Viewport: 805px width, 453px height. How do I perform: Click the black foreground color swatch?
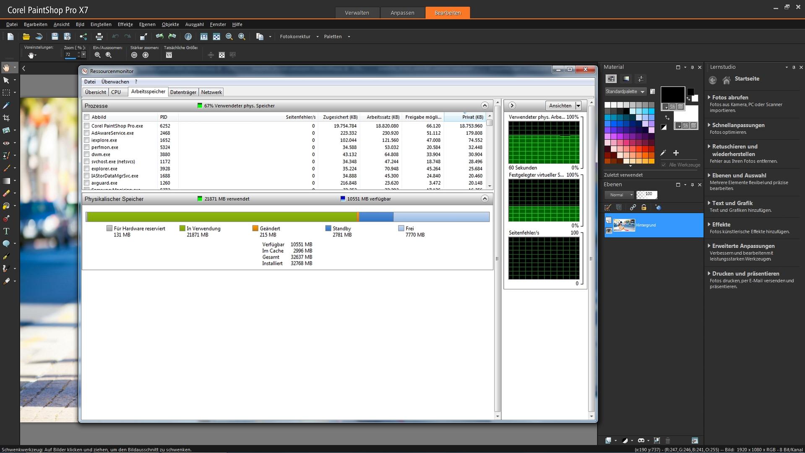pyautogui.click(x=672, y=94)
